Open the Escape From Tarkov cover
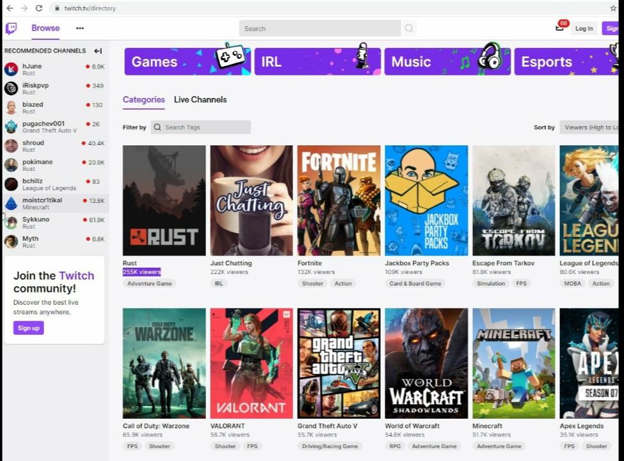 513,200
